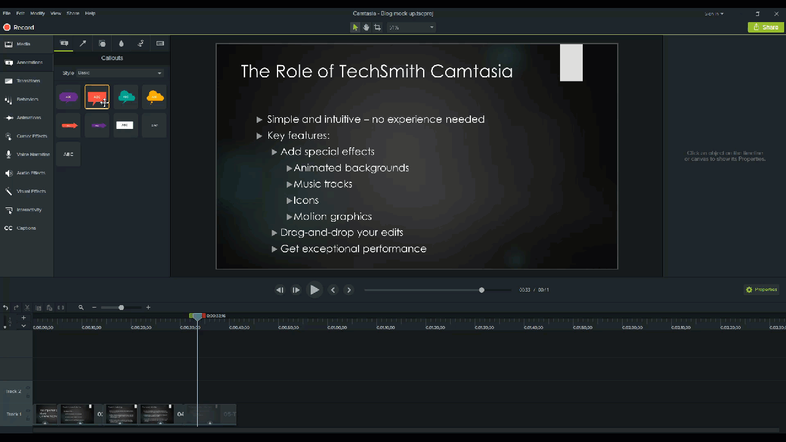
Task: Select the orange cloud callout style
Action: (x=154, y=96)
